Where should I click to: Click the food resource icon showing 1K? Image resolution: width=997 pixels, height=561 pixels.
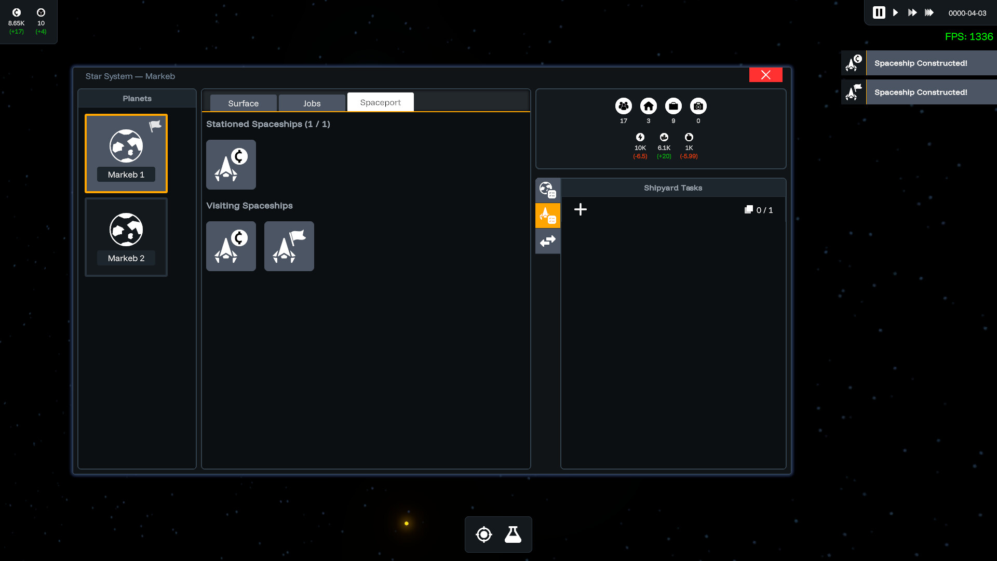click(x=689, y=138)
